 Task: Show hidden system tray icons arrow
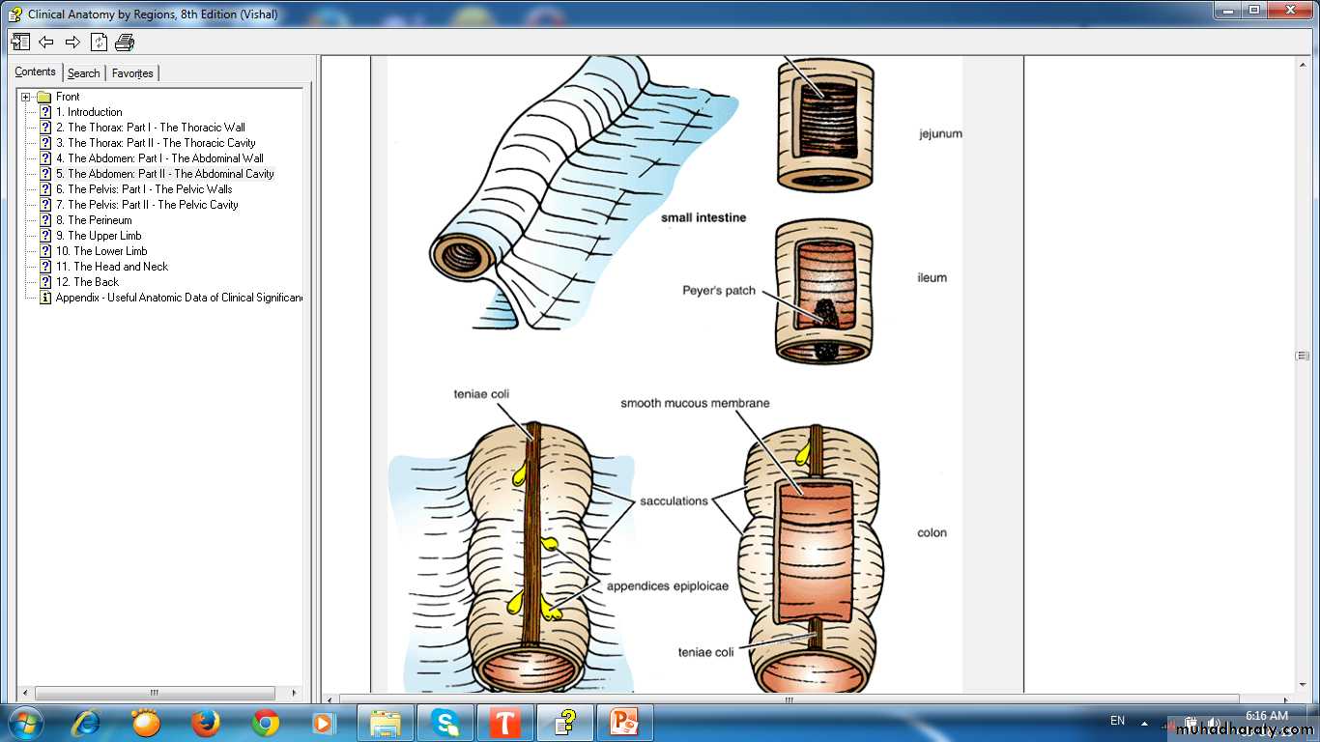1144,722
